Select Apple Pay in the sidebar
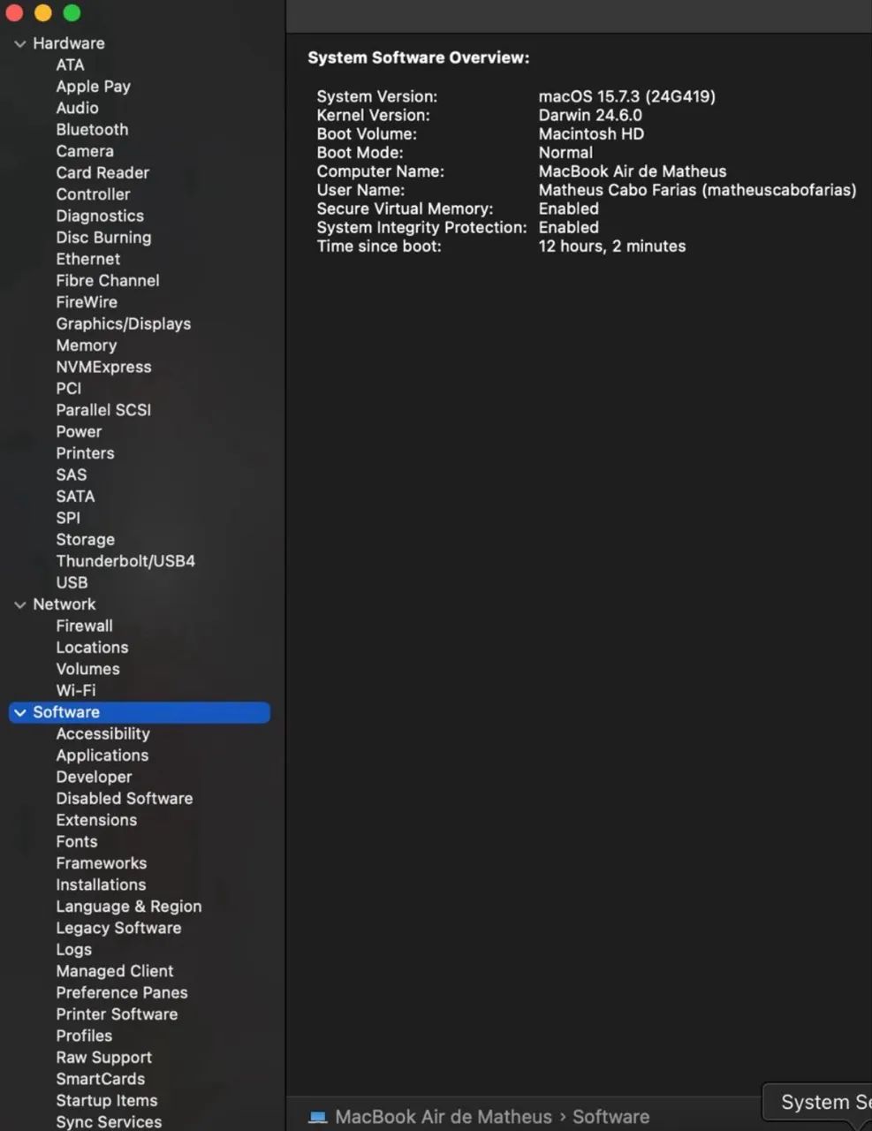The height and width of the screenshot is (1131, 872). coord(93,87)
